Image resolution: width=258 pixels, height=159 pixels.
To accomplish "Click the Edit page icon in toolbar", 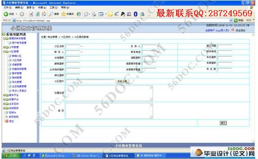I will coord(101,14).
